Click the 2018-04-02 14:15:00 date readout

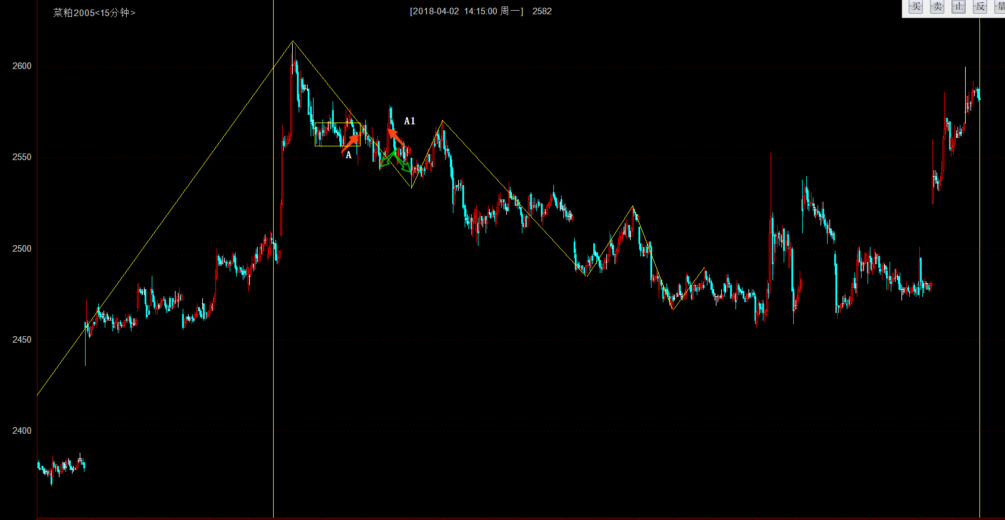(x=467, y=11)
